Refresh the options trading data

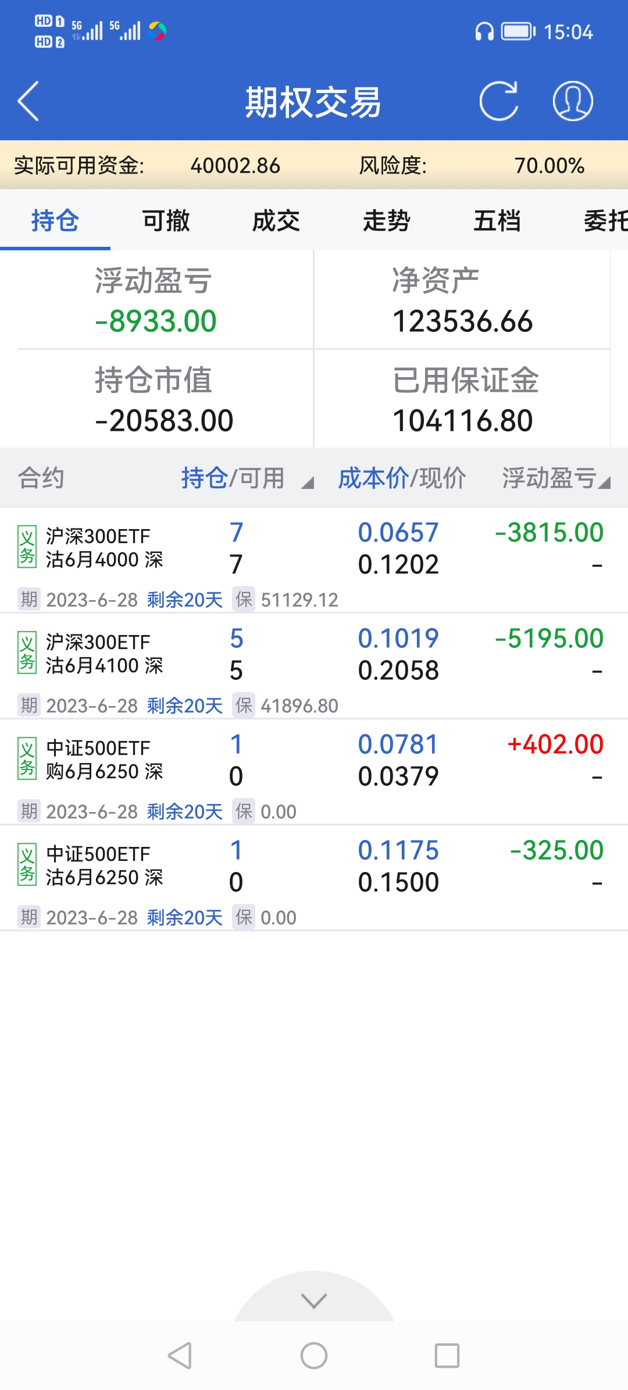498,101
